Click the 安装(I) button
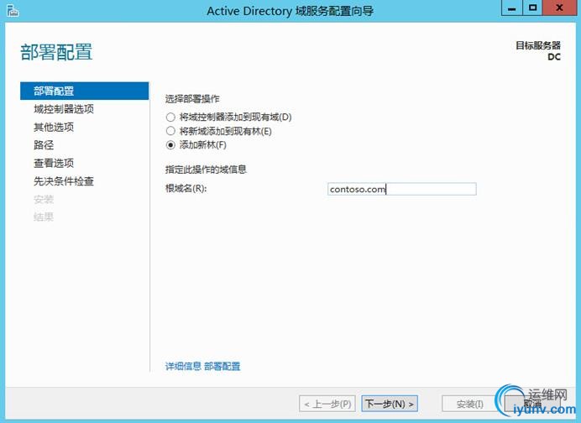 point(470,404)
